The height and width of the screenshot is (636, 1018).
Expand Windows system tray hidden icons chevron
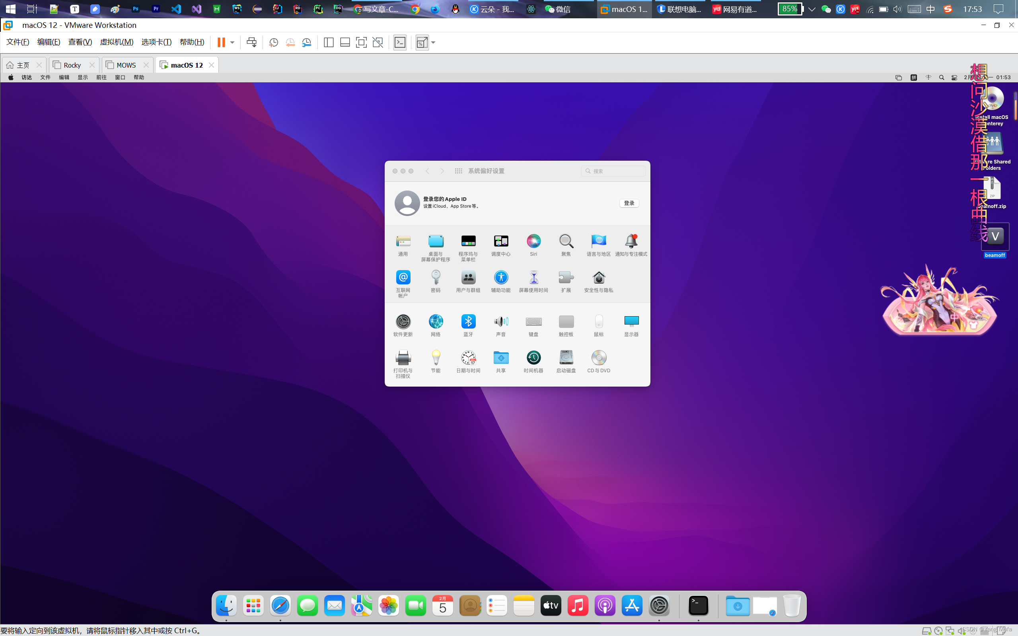[812, 9]
